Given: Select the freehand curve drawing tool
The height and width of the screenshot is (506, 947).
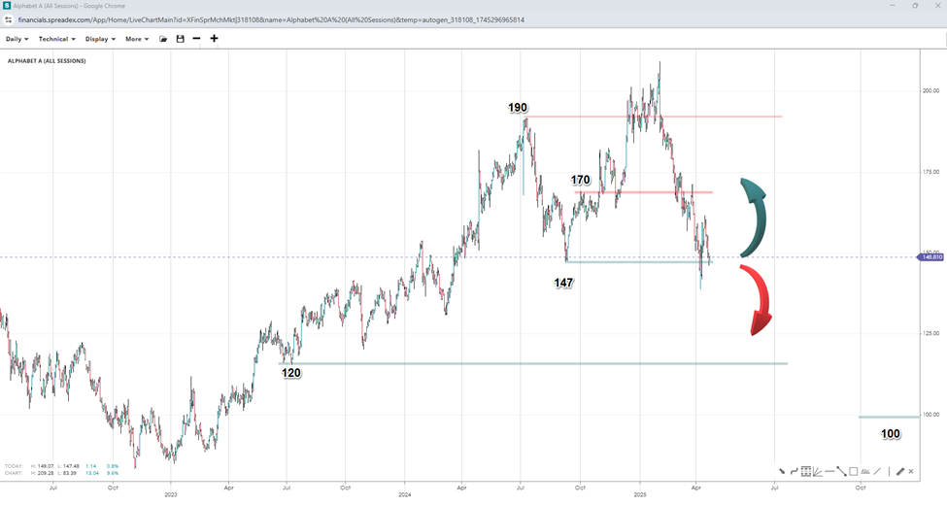Looking at the screenshot, I should coord(794,472).
